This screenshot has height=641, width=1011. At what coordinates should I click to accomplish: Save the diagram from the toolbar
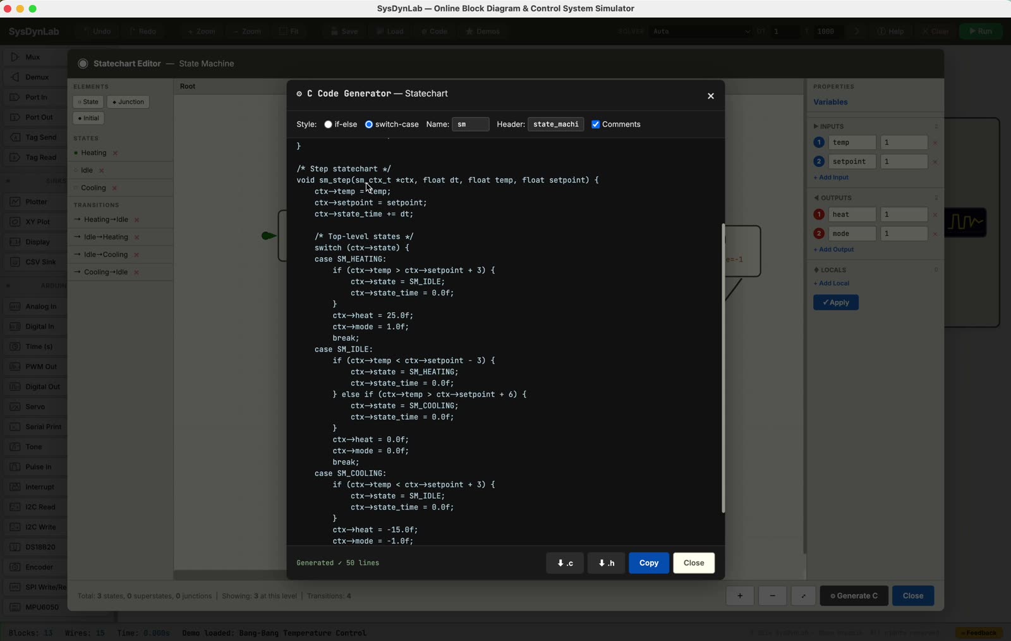click(344, 32)
